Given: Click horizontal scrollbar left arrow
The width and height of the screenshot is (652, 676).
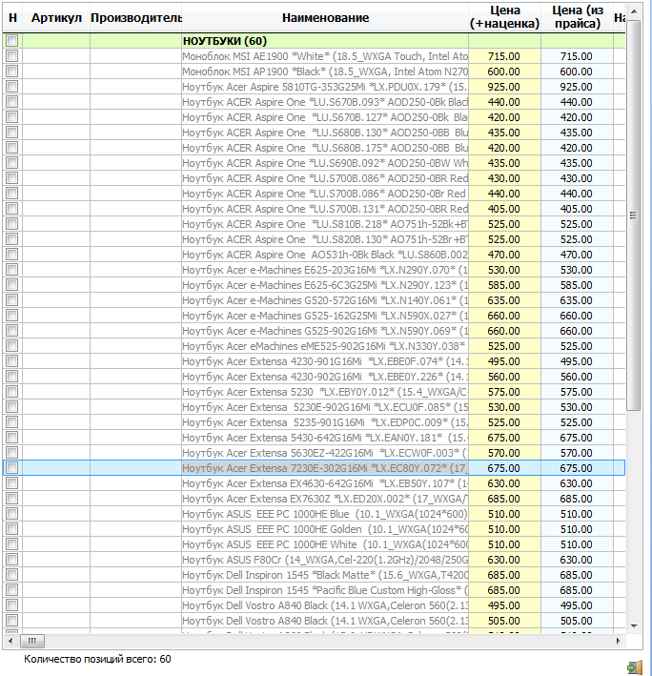Looking at the screenshot, I should coord(10,641).
